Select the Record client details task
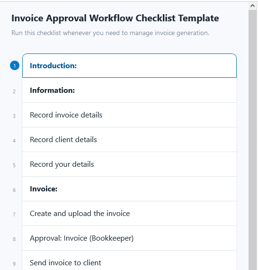 [x=129, y=140]
